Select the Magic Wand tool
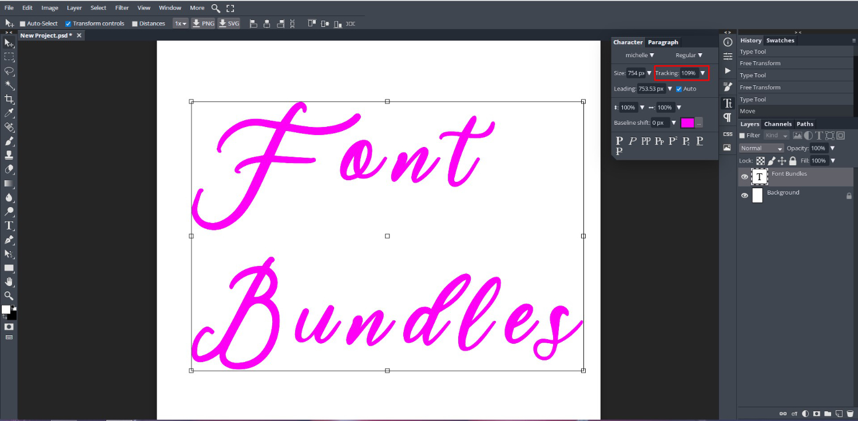858x421 pixels. [x=9, y=85]
